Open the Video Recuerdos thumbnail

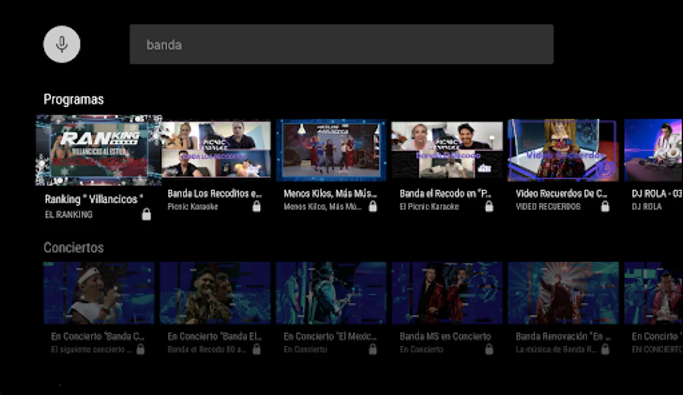563,150
